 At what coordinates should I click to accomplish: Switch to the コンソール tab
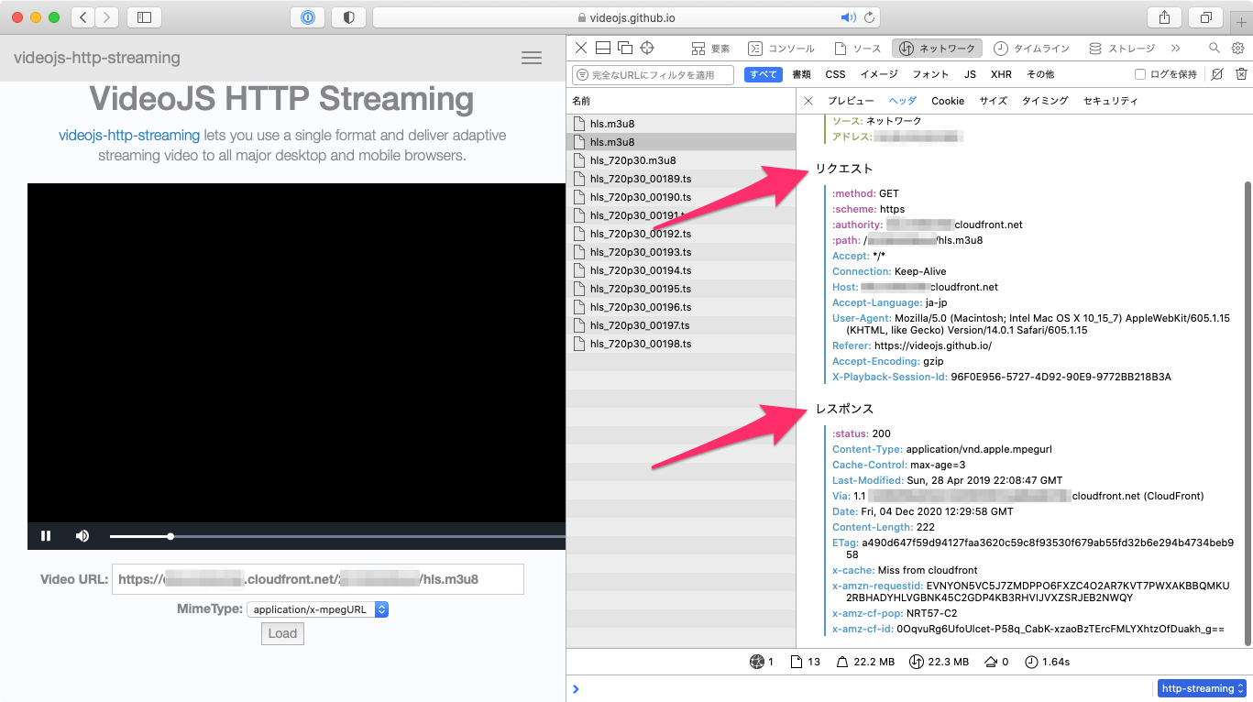point(781,49)
